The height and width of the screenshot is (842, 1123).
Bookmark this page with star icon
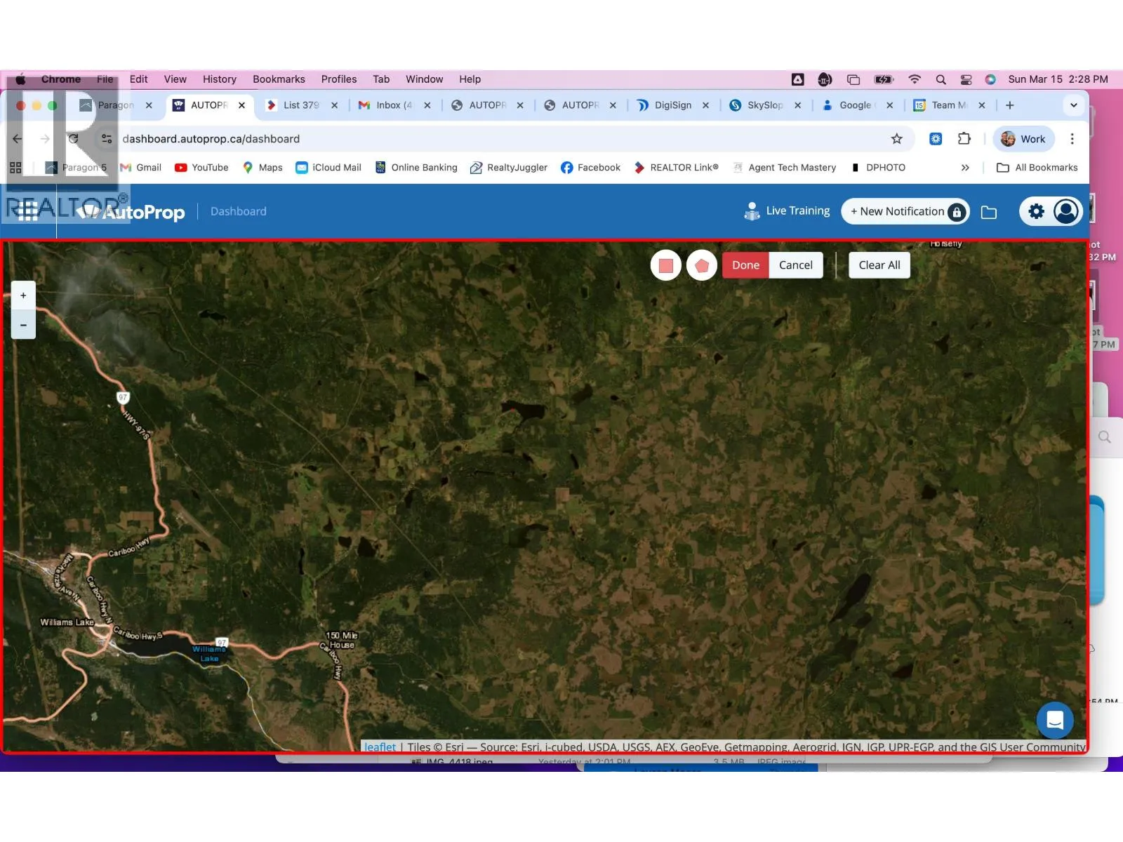click(896, 139)
